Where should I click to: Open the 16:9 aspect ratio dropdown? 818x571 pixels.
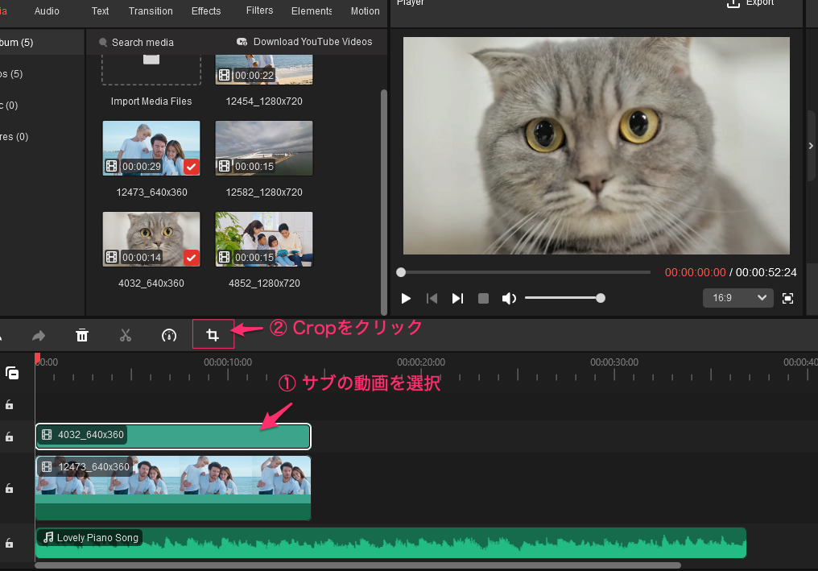[737, 298]
